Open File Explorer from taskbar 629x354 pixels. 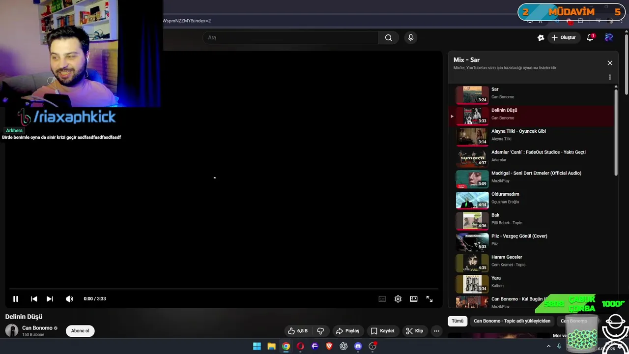(x=271, y=346)
